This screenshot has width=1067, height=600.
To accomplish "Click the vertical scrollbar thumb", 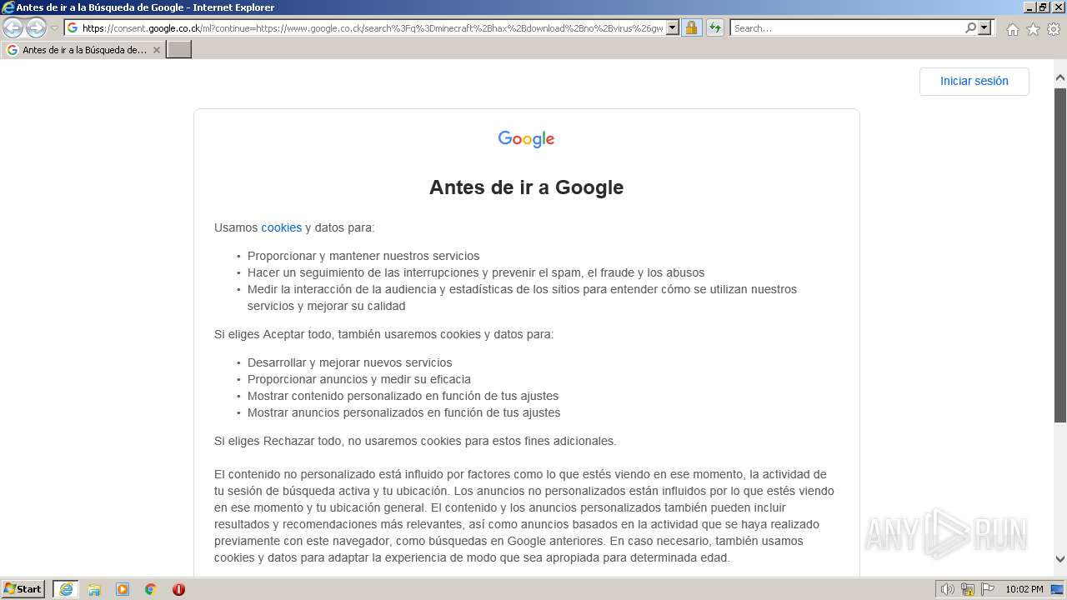I will point(1060,253).
